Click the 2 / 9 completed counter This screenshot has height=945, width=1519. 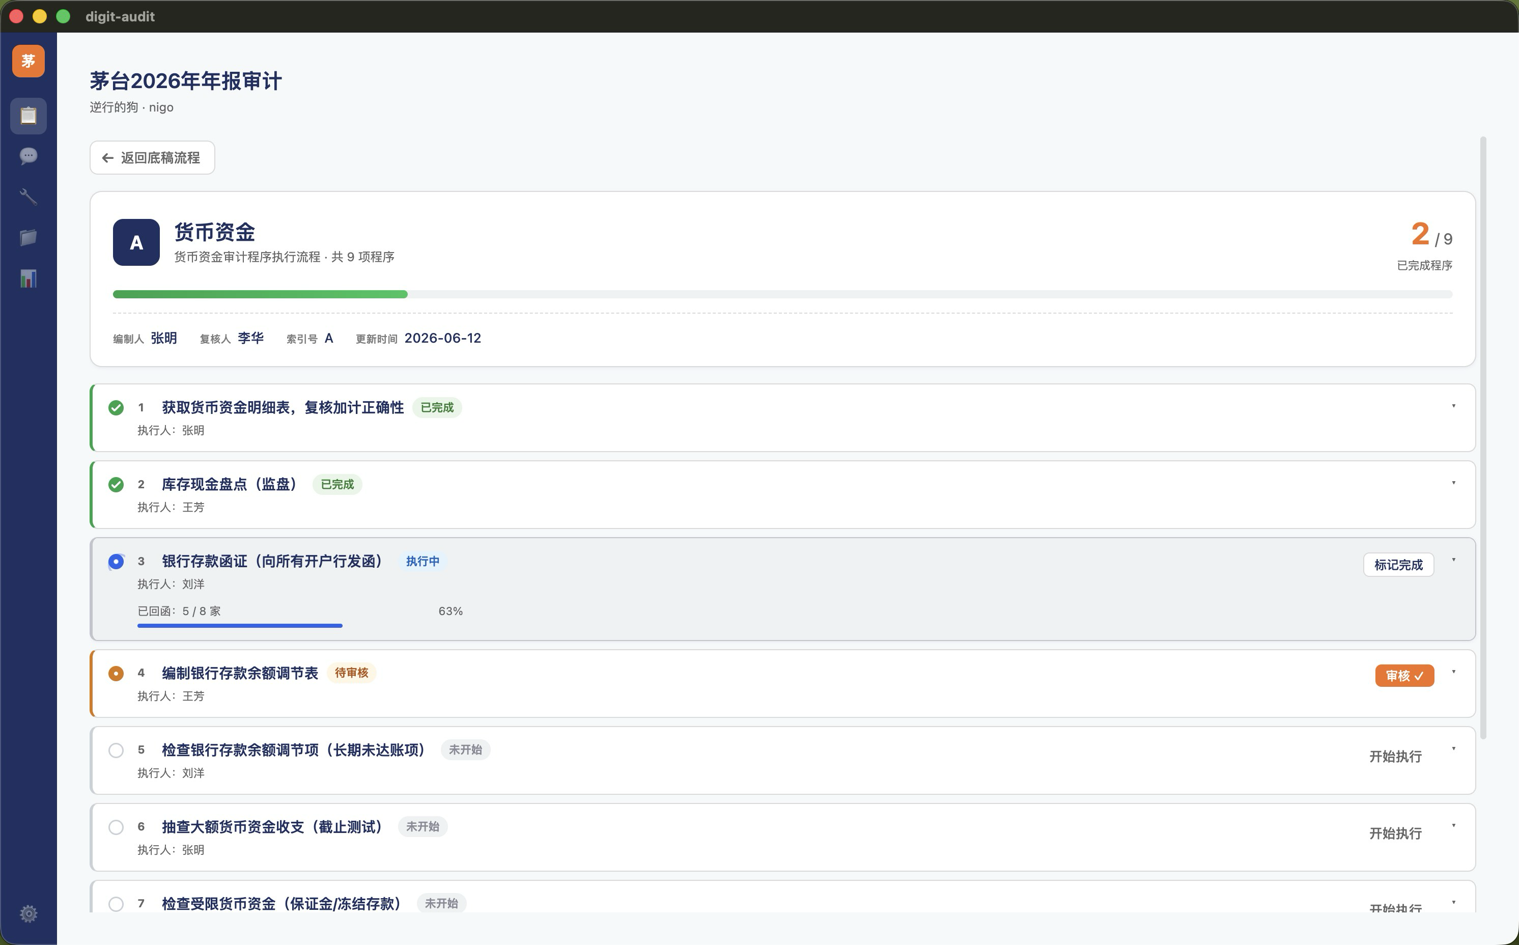pyautogui.click(x=1431, y=235)
